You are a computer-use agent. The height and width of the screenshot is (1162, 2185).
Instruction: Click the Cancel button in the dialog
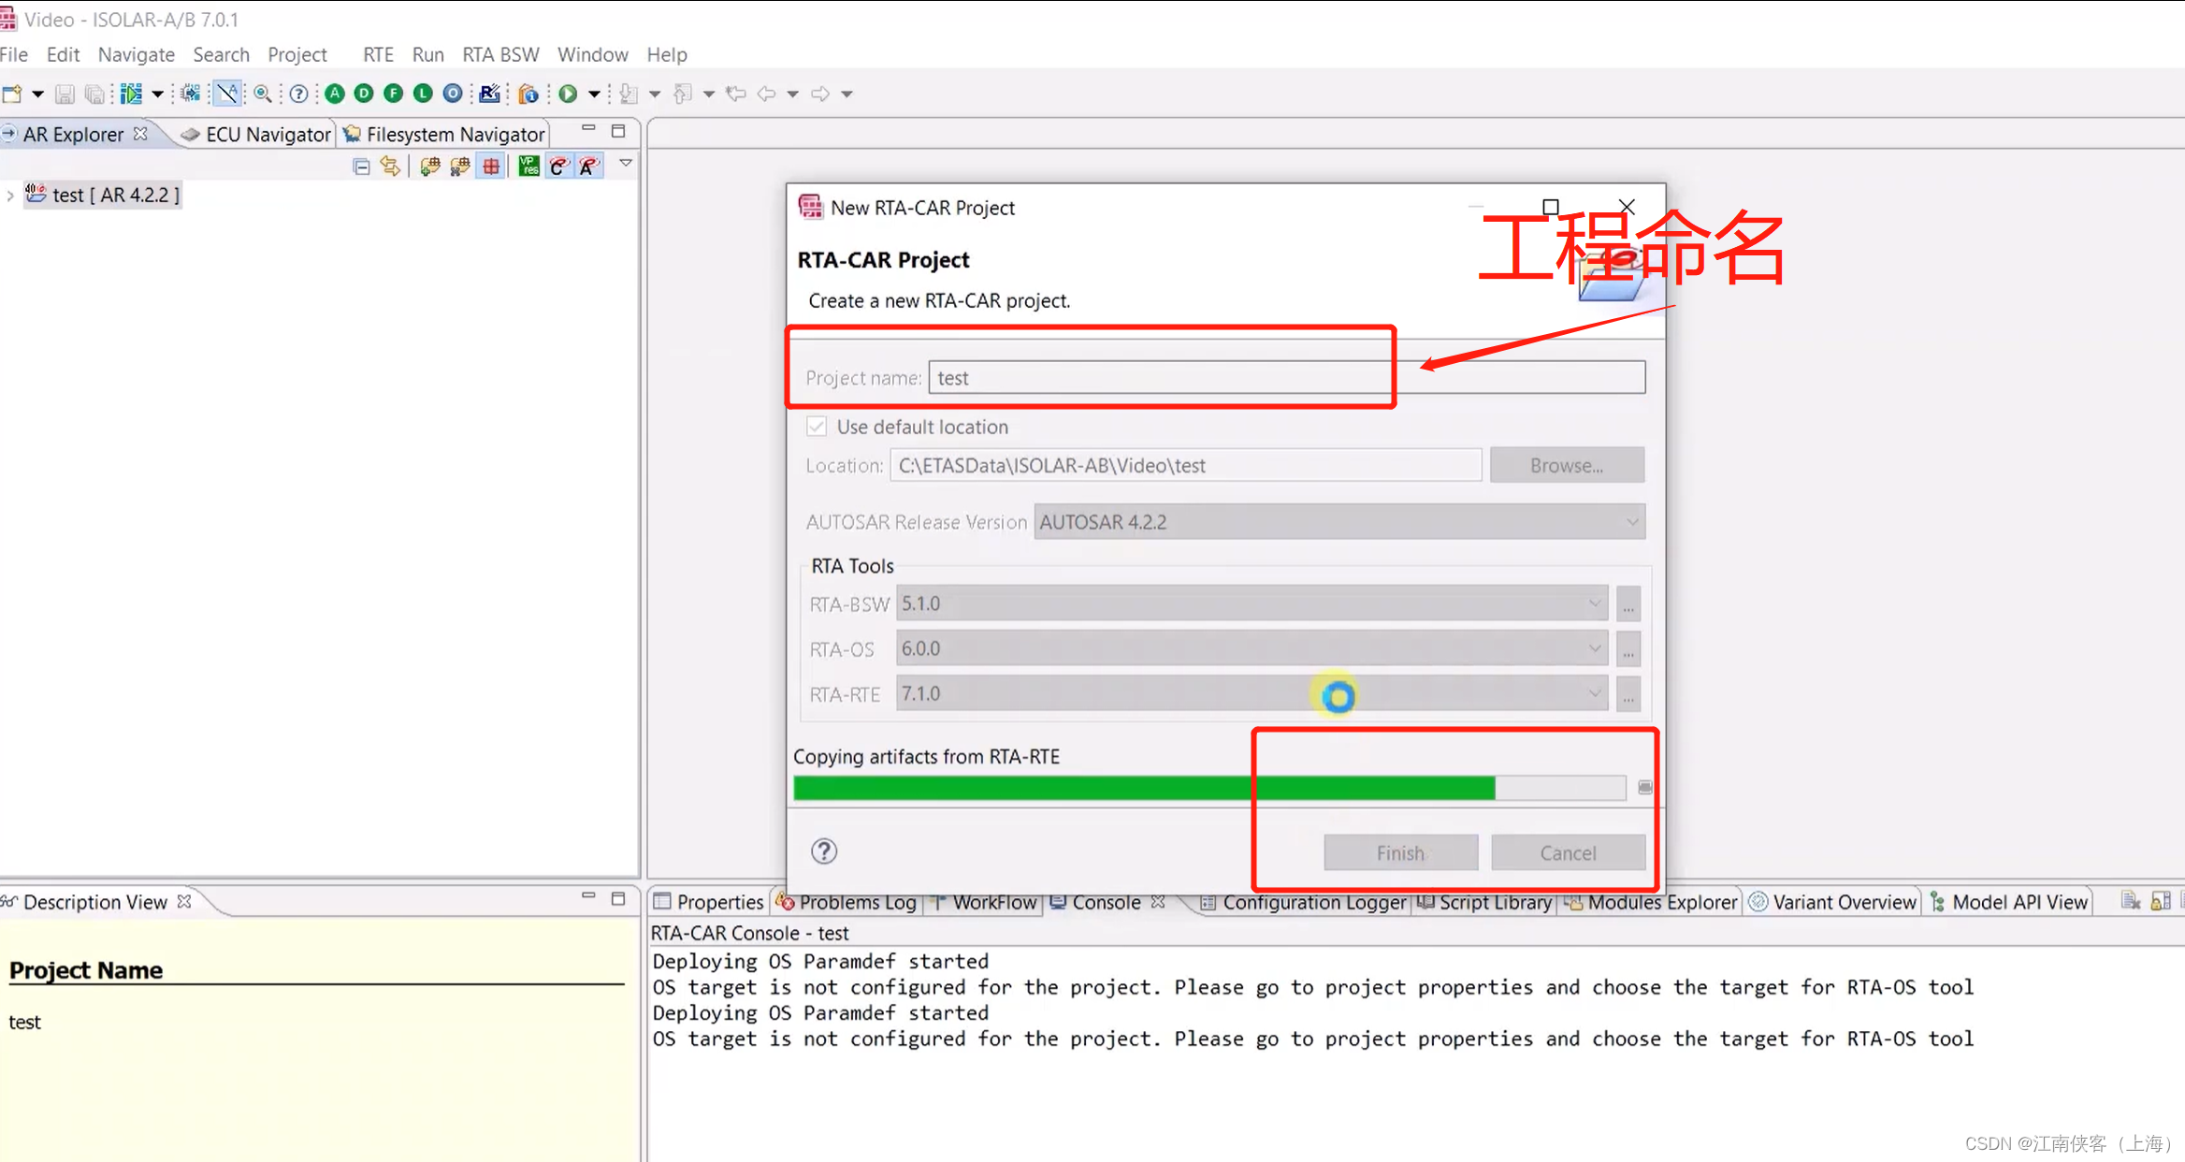pyautogui.click(x=1568, y=852)
